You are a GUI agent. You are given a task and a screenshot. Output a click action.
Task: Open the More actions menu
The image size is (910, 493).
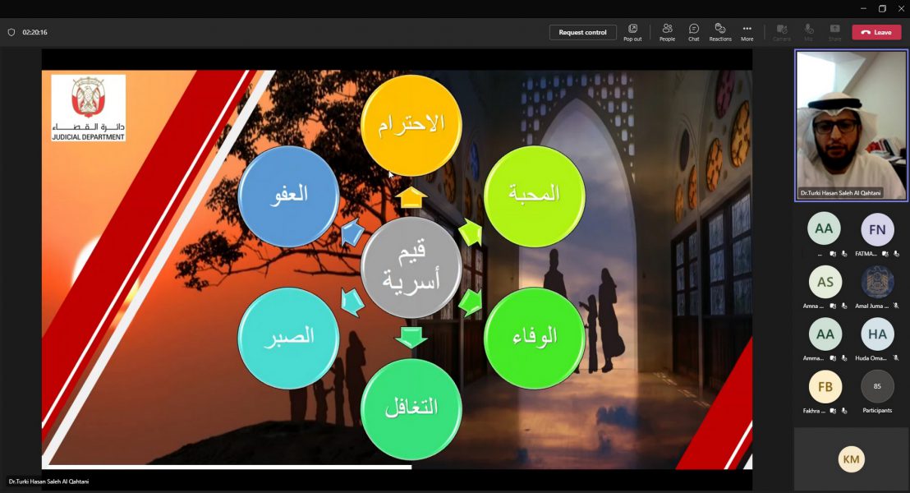coord(747,31)
